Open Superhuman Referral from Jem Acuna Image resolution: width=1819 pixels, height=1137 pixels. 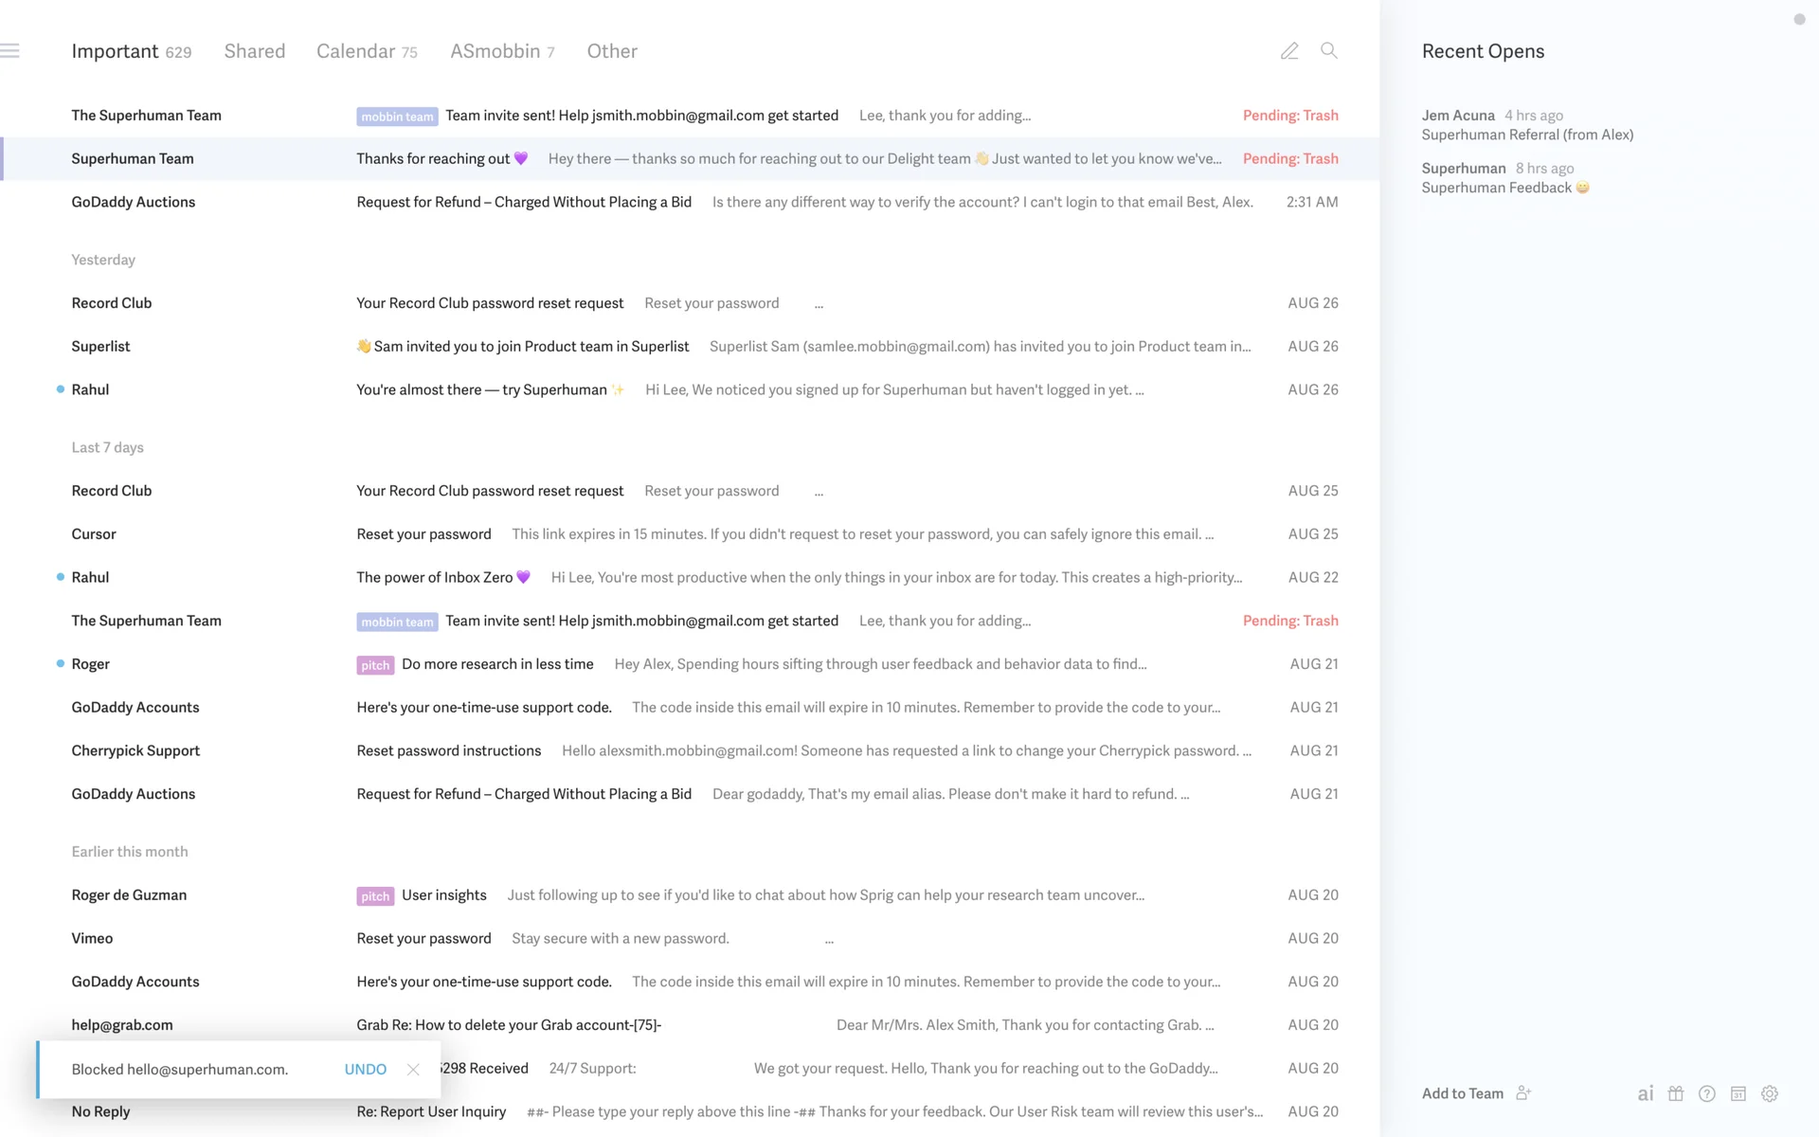coord(1527,135)
